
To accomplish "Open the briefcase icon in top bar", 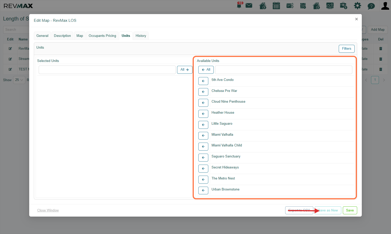I will point(343,6).
